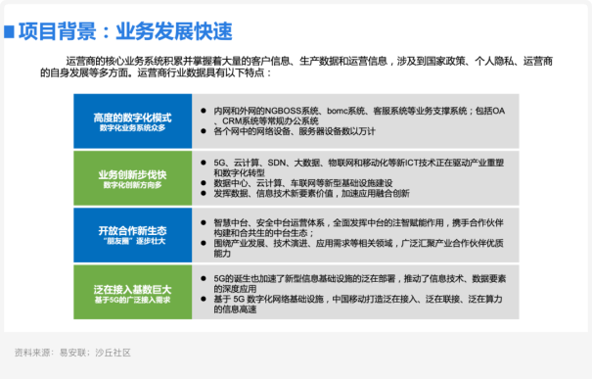Click the bullet dot before 5G、云计算、SDN

point(204,163)
